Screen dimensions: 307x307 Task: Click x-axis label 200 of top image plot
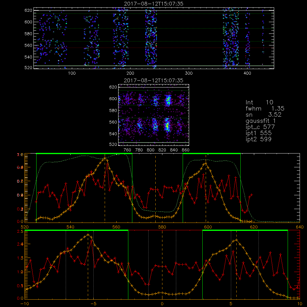(x=130, y=73)
